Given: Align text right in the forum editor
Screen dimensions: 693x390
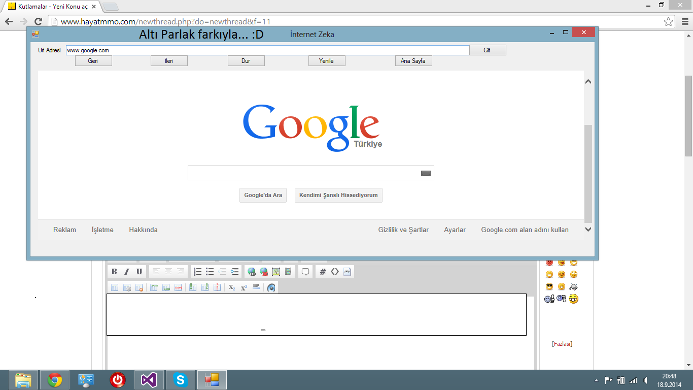Looking at the screenshot, I should [x=181, y=272].
